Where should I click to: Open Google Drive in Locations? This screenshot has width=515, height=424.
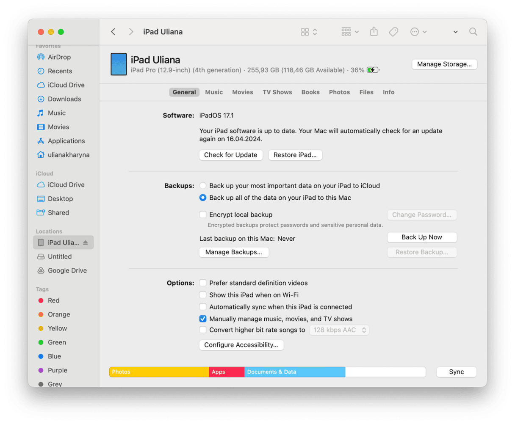[x=67, y=270]
